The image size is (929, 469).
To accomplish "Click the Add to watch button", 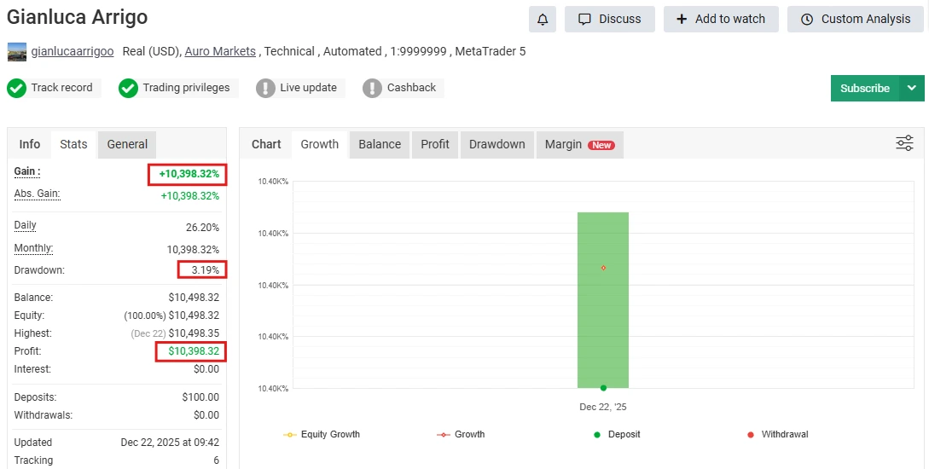I will tap(721, 19).
